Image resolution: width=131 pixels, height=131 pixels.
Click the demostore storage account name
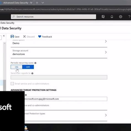(x=19, y=54)
